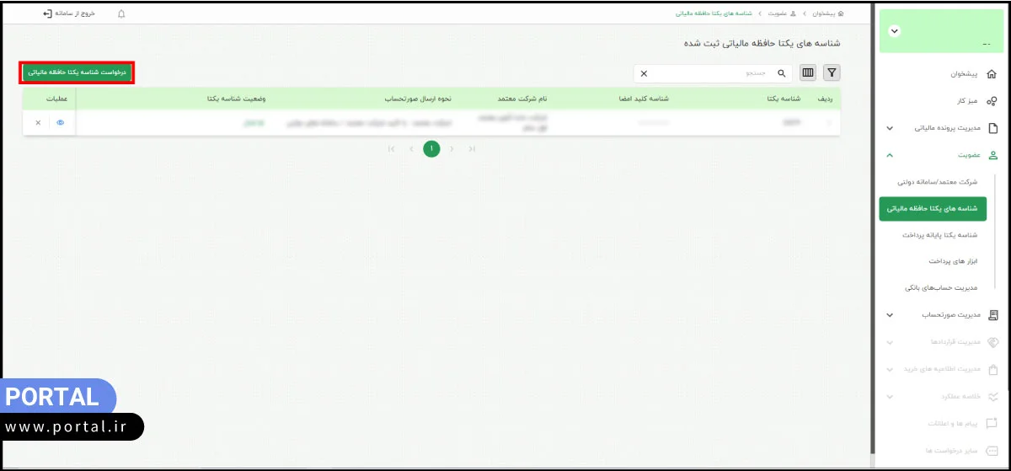View row details with the eye icon
1011x471 pixels.
pos(61,123)
